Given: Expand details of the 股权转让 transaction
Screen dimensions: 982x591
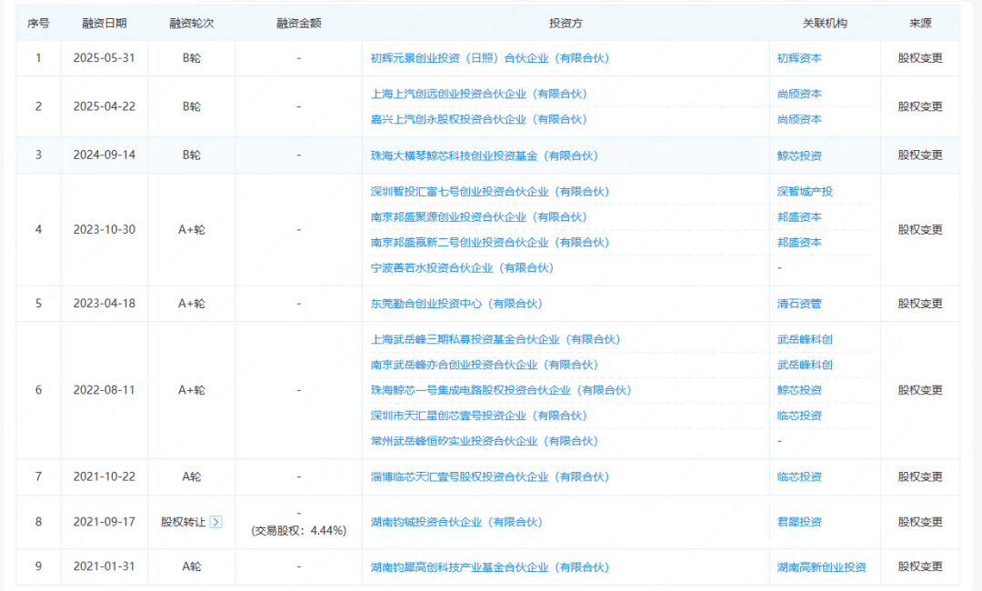Looking at the screenshot, I should point(216,523).
